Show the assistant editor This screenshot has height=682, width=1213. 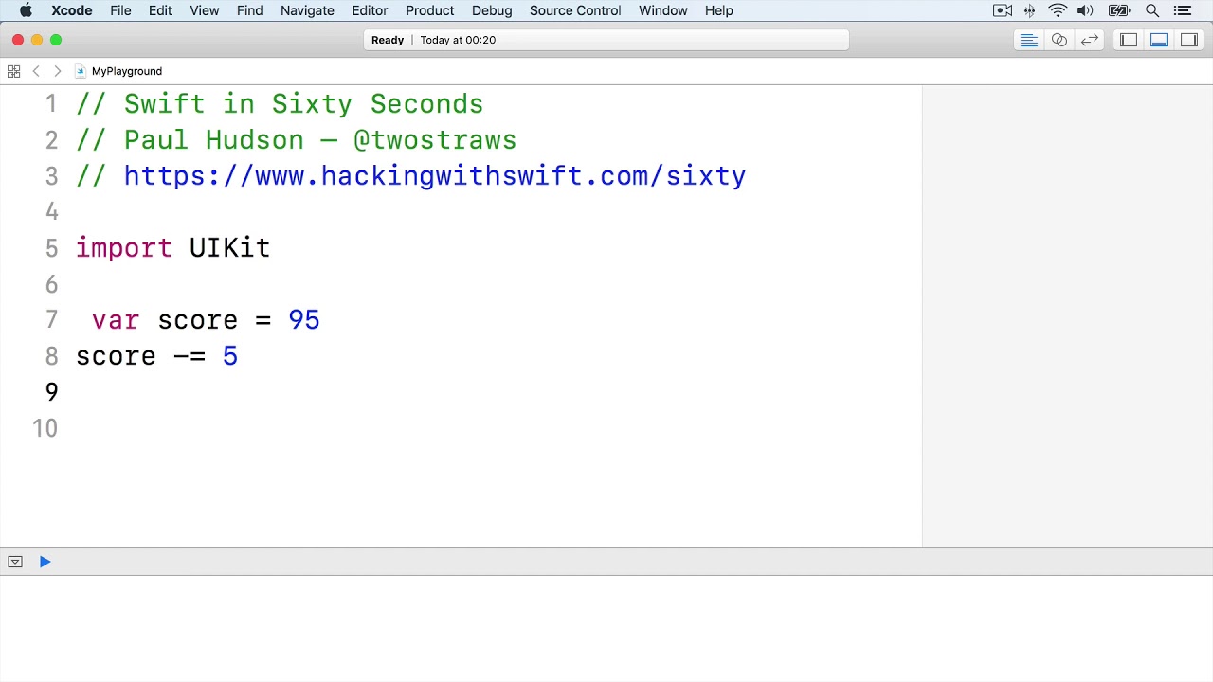click(x=1059, y=40)
